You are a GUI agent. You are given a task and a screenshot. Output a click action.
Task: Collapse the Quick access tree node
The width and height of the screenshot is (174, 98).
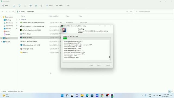coord(1,17)
